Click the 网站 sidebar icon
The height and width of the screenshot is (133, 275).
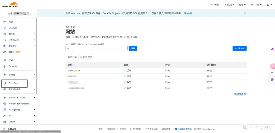point(5,22)
